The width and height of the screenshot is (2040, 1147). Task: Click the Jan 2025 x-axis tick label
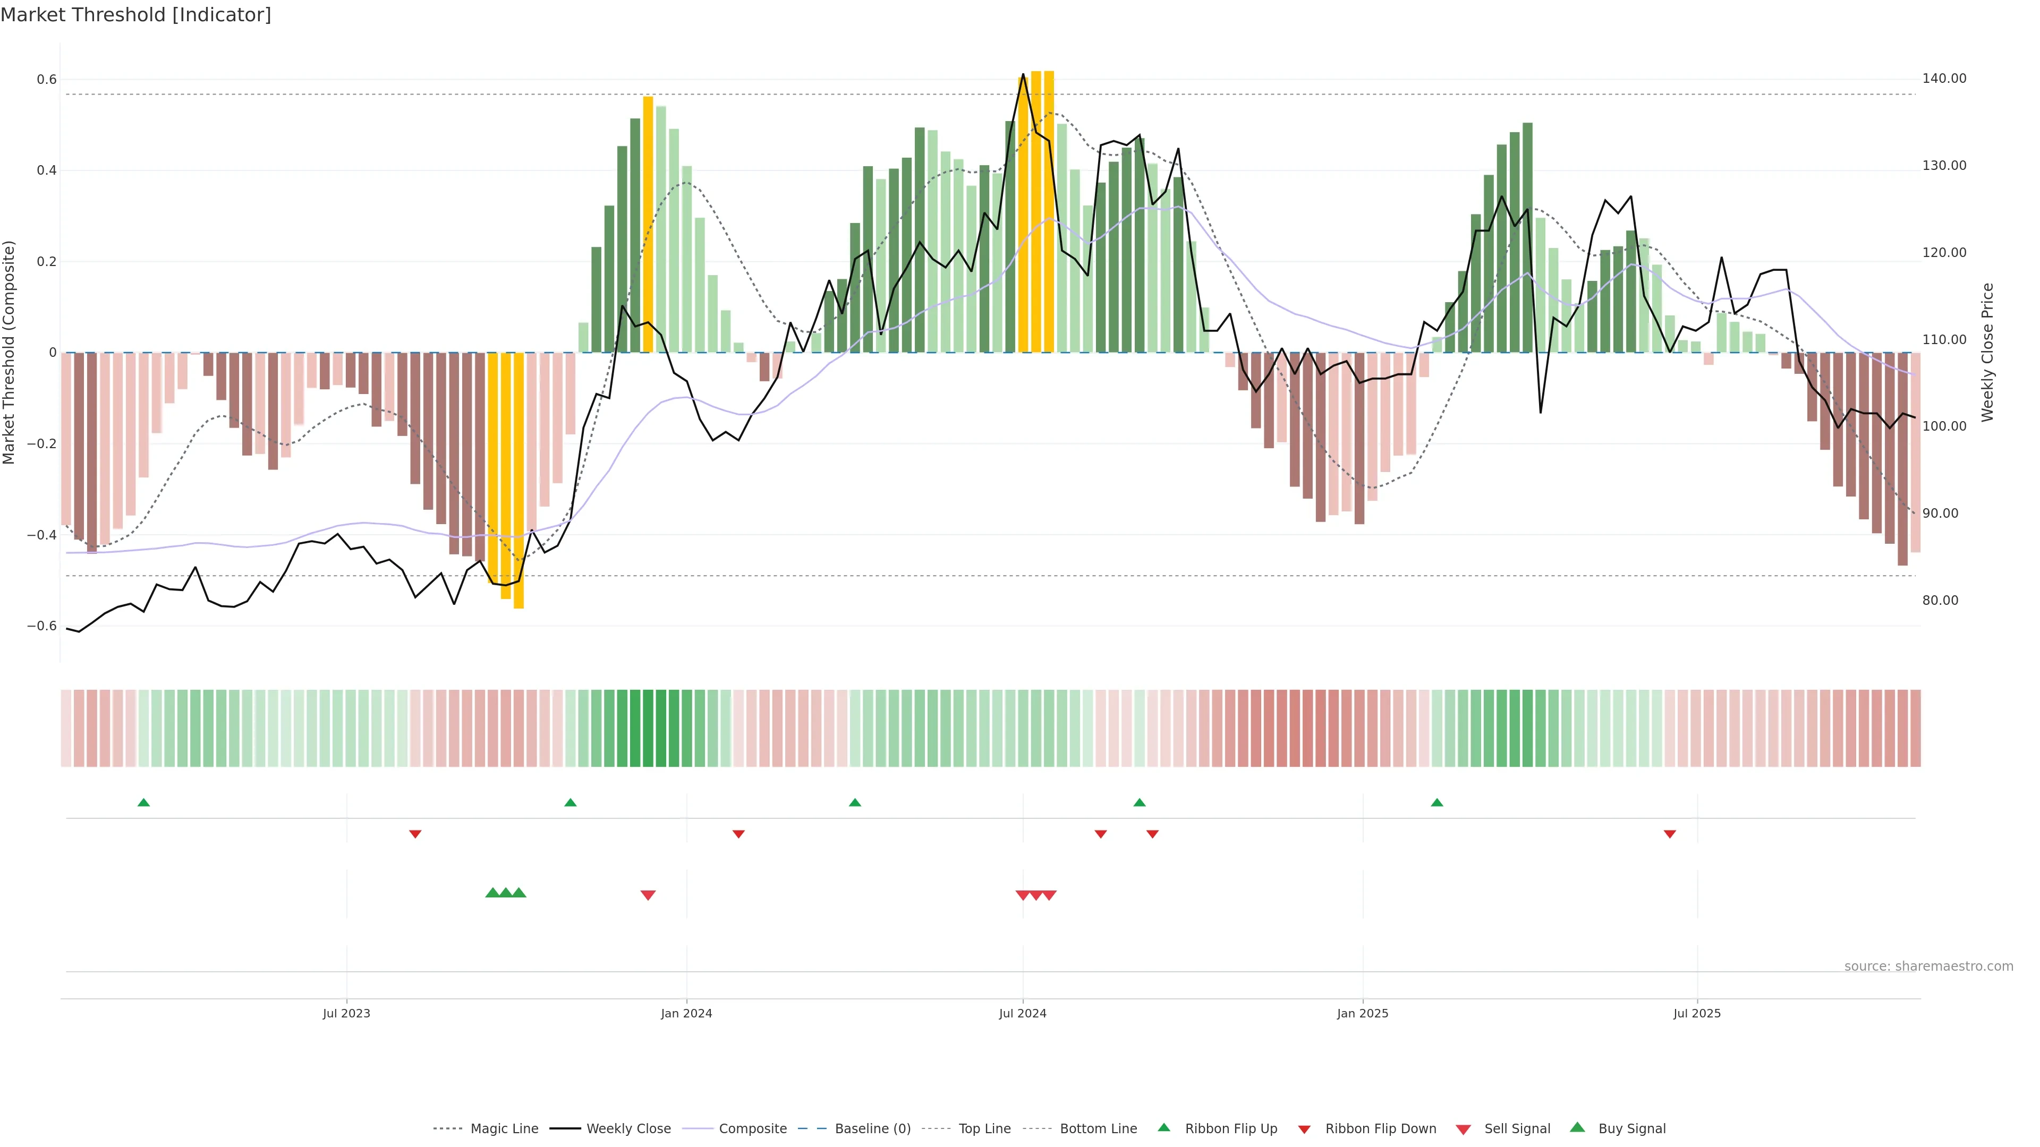click(x=1362, y=1013)
